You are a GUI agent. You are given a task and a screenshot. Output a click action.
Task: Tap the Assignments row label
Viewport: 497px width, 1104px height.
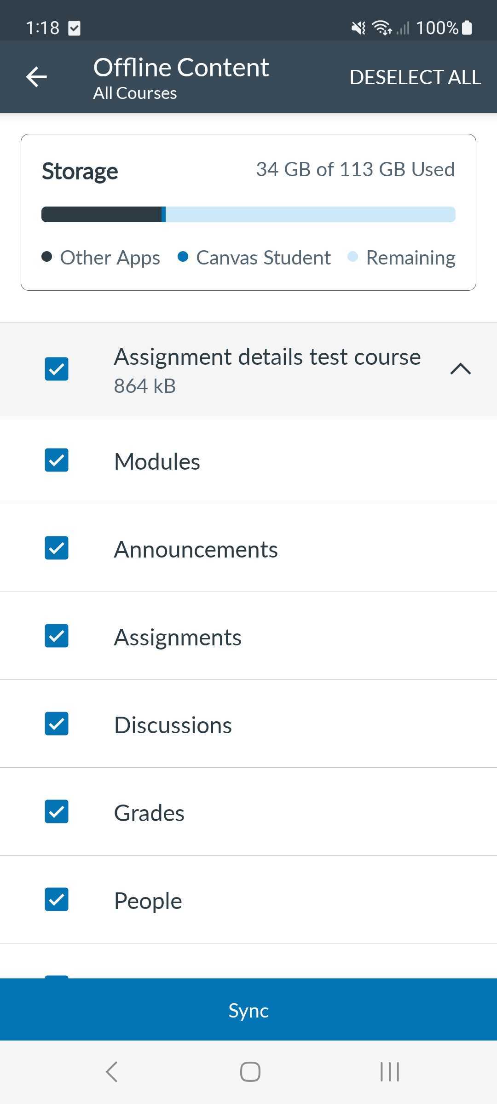coord(178,638)
